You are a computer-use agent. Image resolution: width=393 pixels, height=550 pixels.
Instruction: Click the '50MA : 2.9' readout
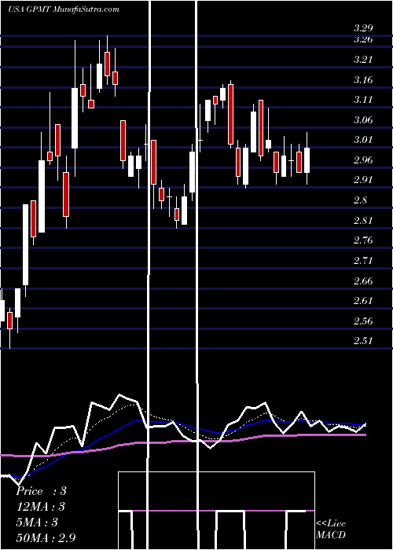tap(46, 538)
